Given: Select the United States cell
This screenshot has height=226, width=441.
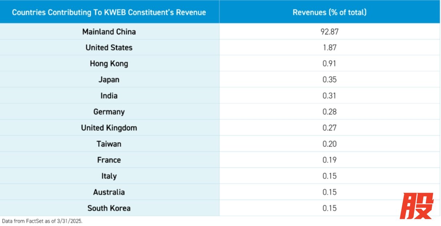Looking at the screenshot, I should [109, 48].
